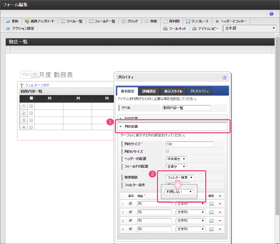Open the settings icon for column row 3

tap(211, 221)
